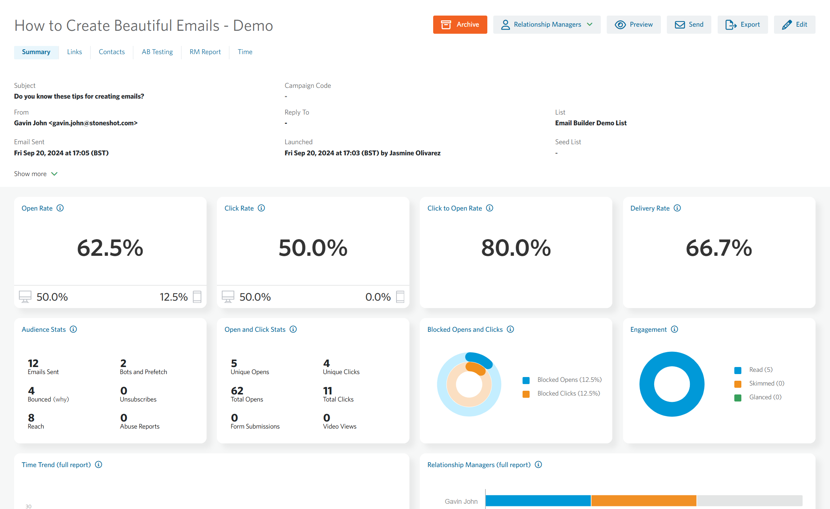The width and height of the screenshot is (830, 509).
Task: Click desktop monitor icon in Click Rate card
Action: pos(228,297)
